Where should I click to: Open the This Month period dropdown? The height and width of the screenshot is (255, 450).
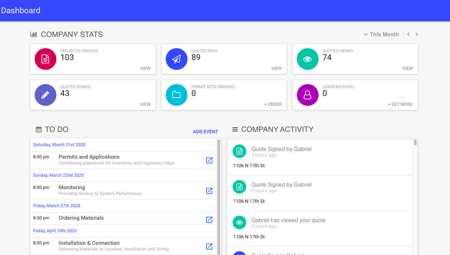[381, 34]
